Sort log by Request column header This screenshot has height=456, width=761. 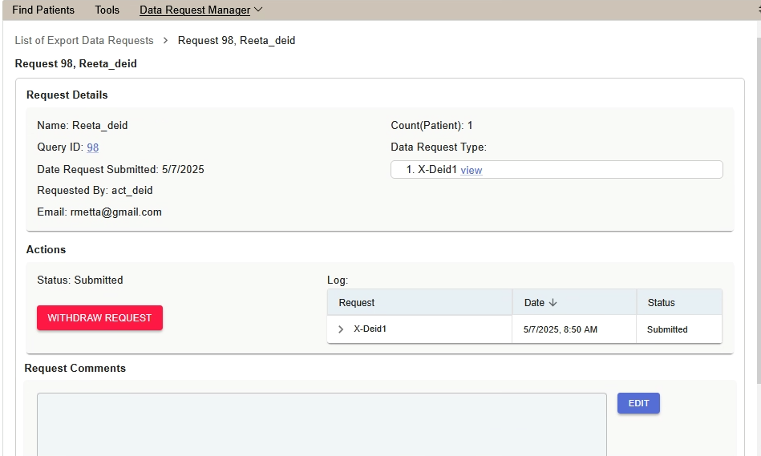click(x=357, y=303)
